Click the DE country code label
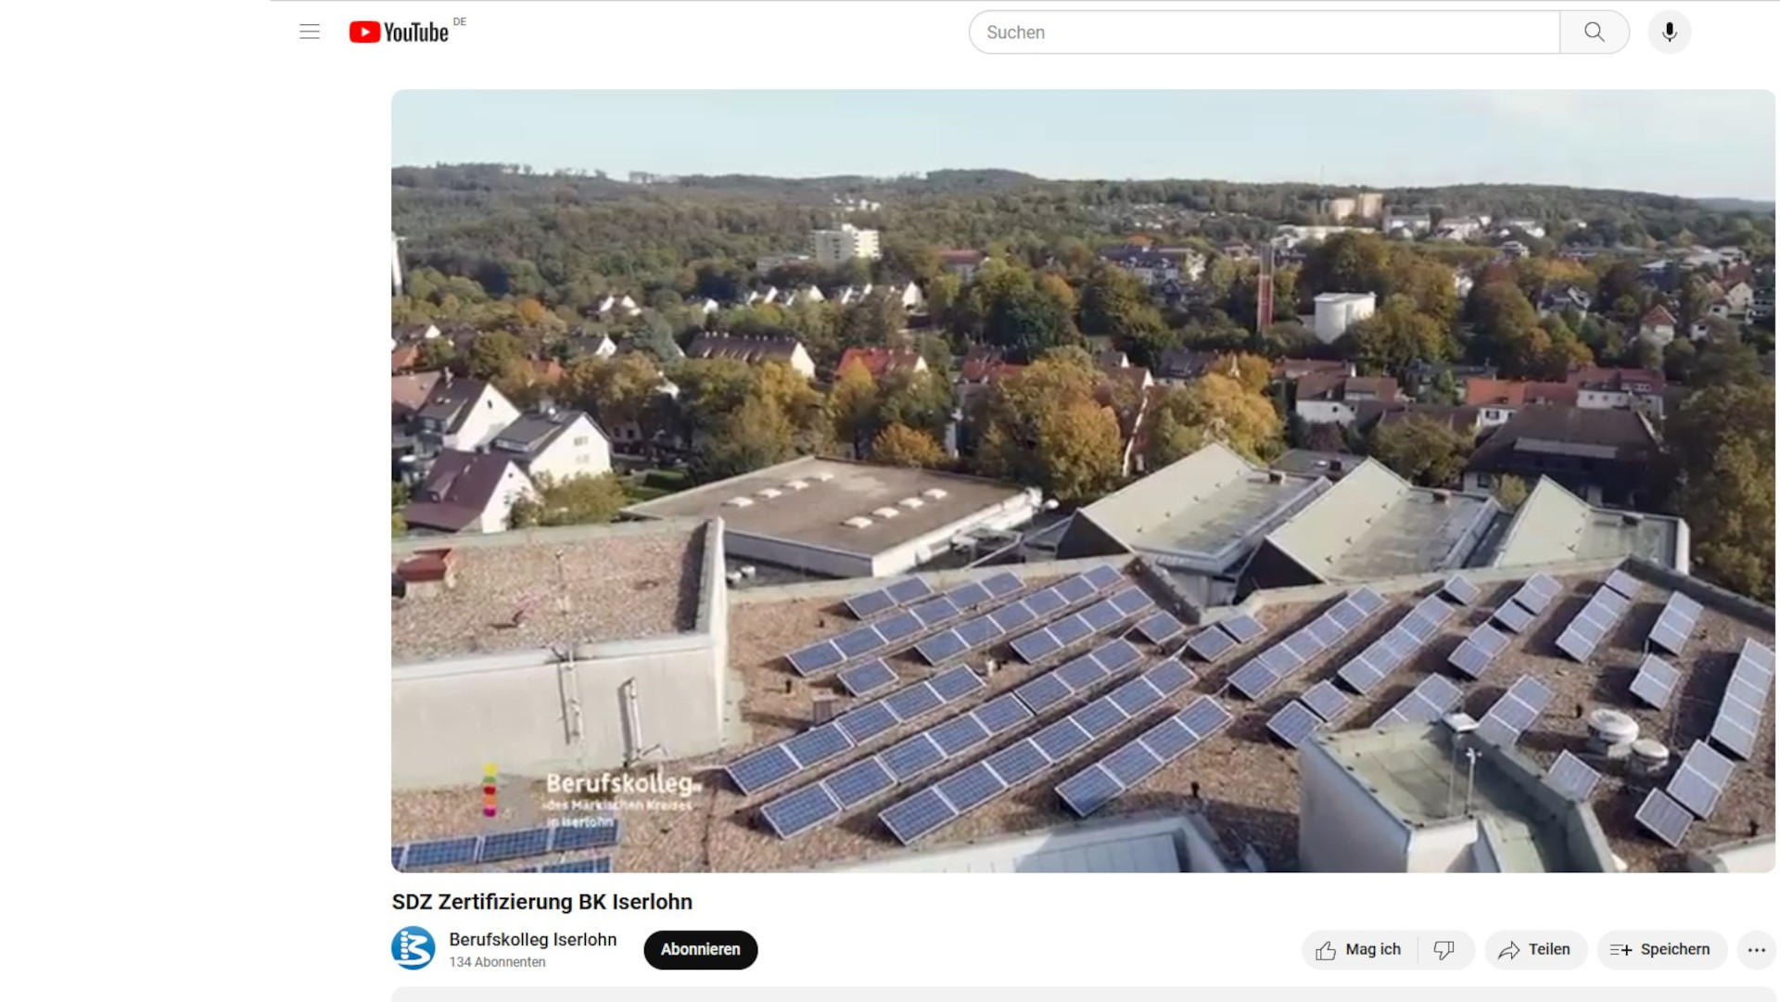The image size is (1780, 1002). pos(460,21)
